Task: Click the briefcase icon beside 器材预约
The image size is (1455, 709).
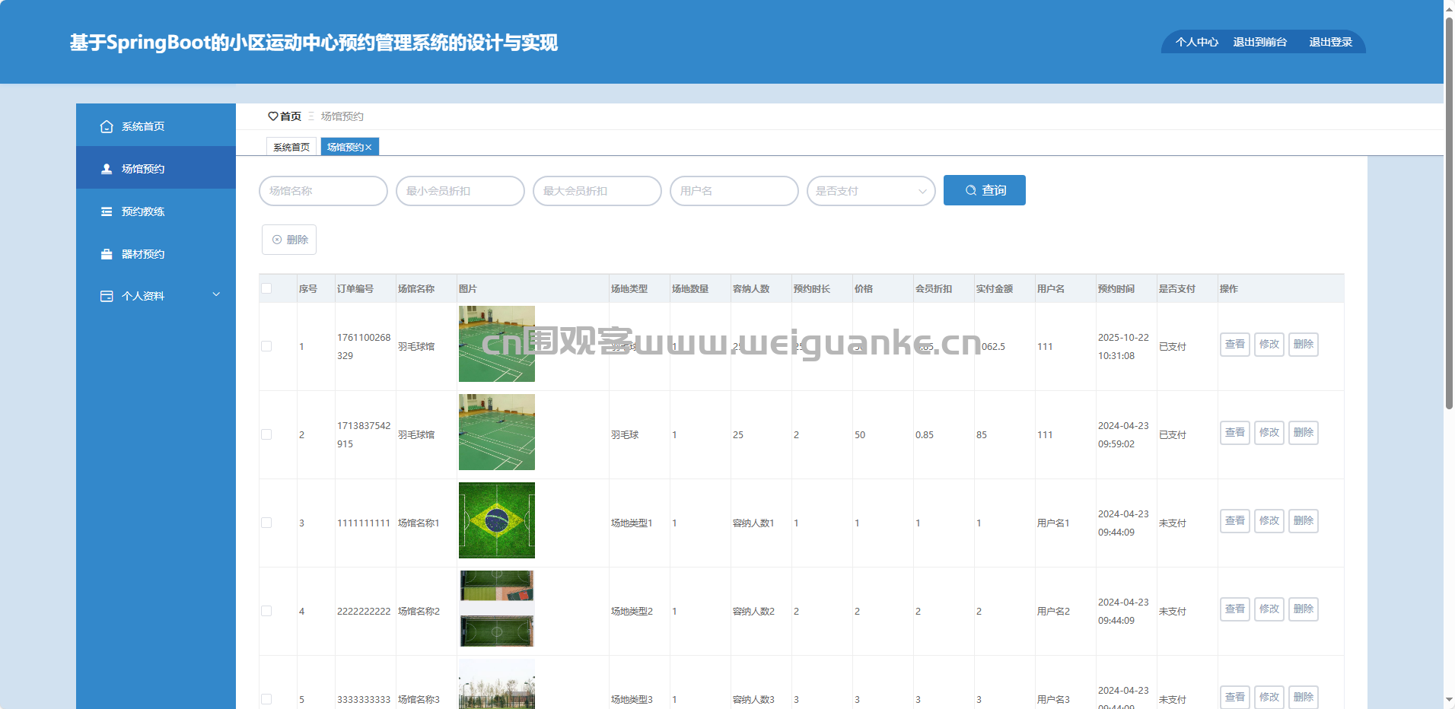Action: [107, 254]
